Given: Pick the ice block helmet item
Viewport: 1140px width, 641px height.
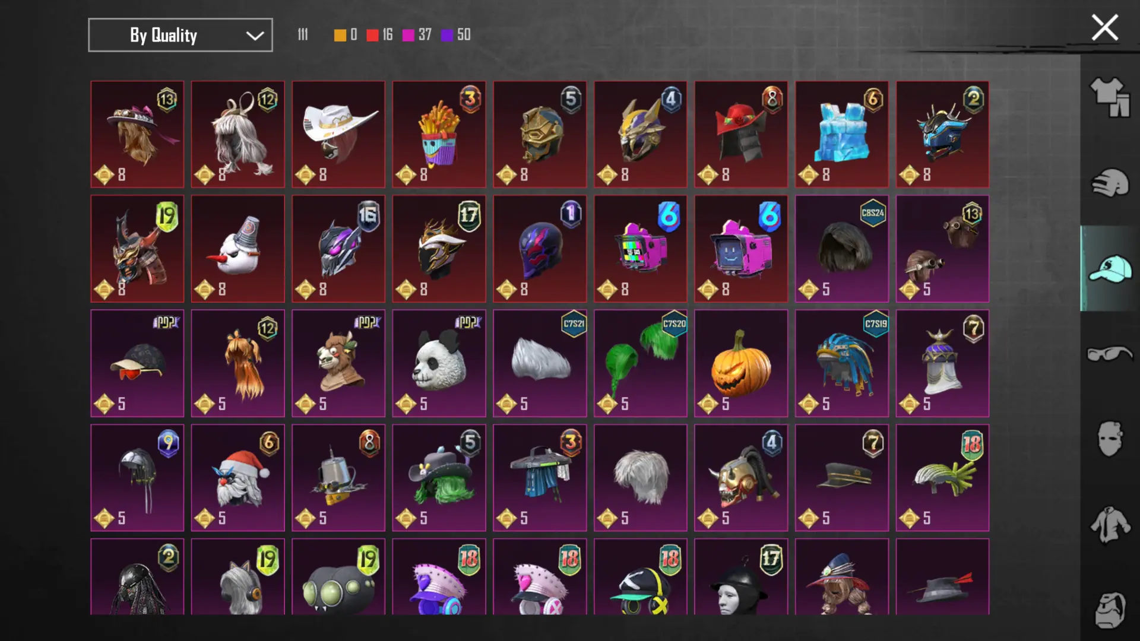Looking at the screenshot, I should click(x=842, y=134).
